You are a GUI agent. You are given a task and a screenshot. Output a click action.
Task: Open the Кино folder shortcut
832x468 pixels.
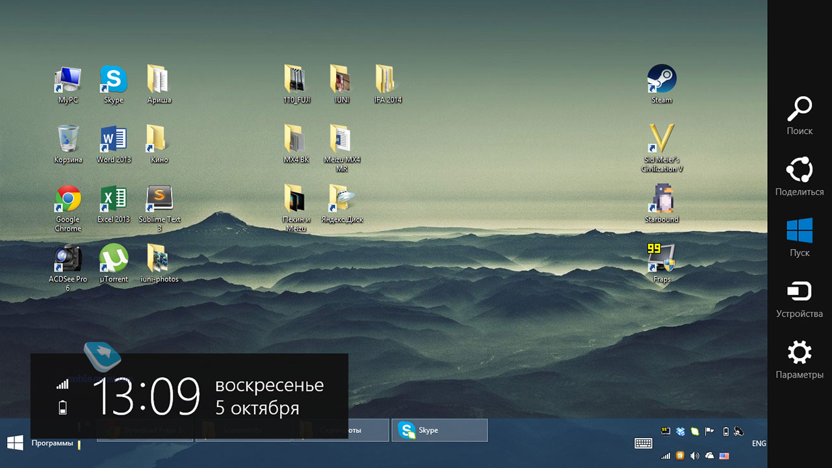click(159, 144)
